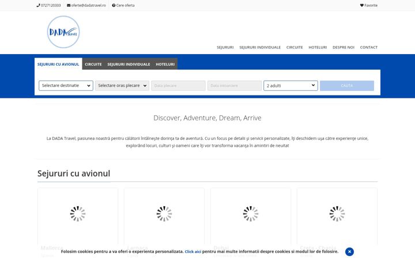
Task: Click the CAUTA search button
Action: point(347,86)
